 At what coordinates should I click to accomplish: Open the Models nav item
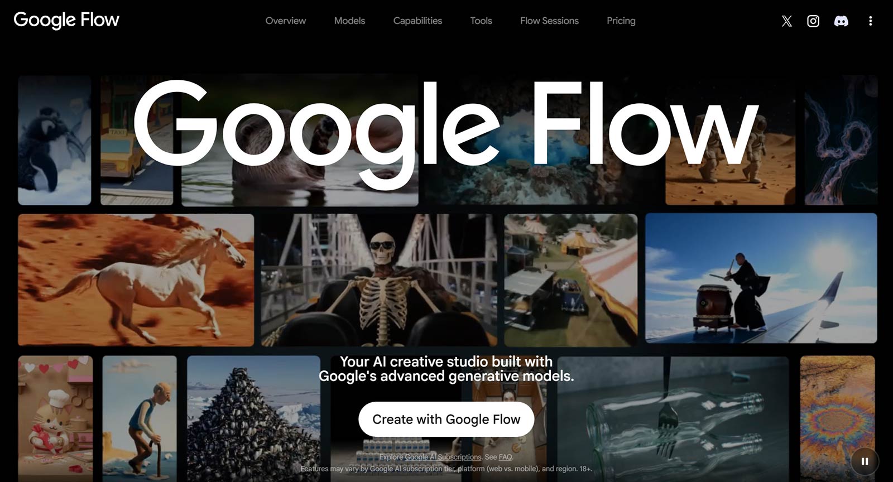(x=349, y=21)
